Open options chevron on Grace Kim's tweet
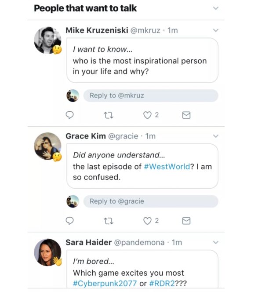Viewport: 269px width, 292px height. pyautogui.click(x=215, y=136)
